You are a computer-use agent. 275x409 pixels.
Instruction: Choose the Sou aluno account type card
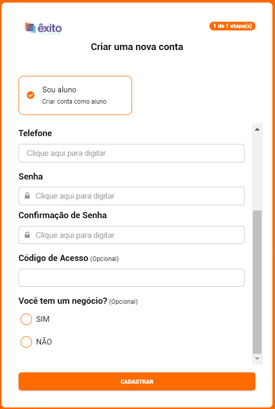click(x=75, y=95)
